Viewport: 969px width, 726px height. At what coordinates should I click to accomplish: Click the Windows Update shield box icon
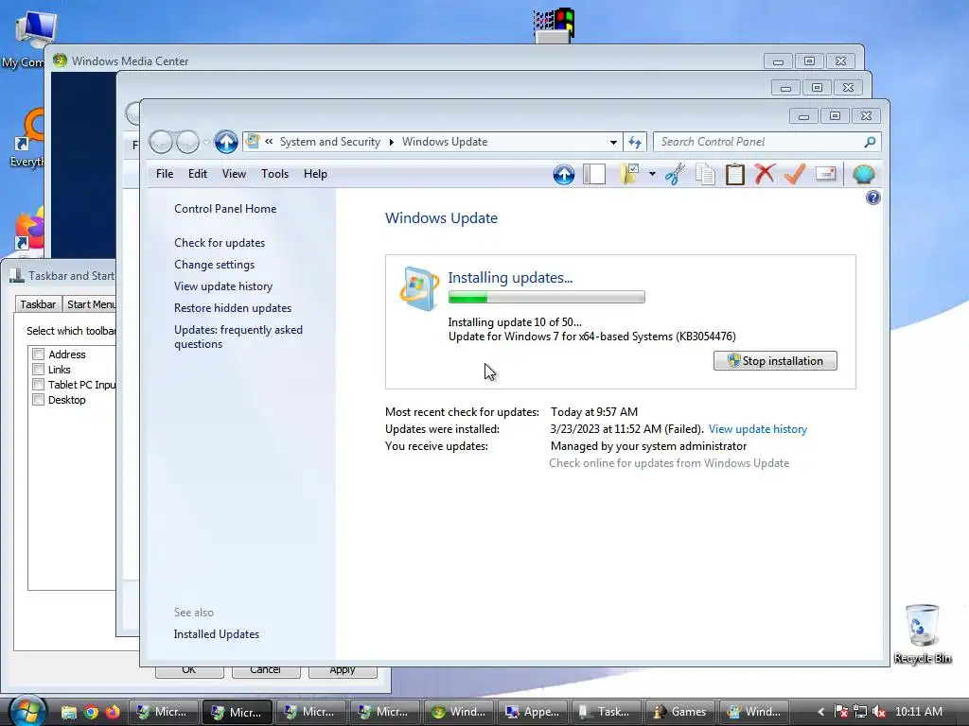coord(419,288)
